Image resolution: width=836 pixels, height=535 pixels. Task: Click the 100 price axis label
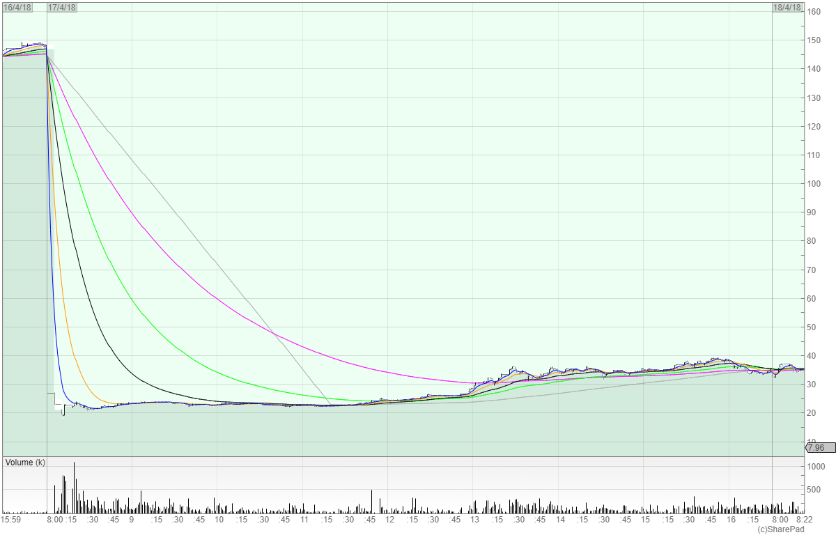[814, 184]
